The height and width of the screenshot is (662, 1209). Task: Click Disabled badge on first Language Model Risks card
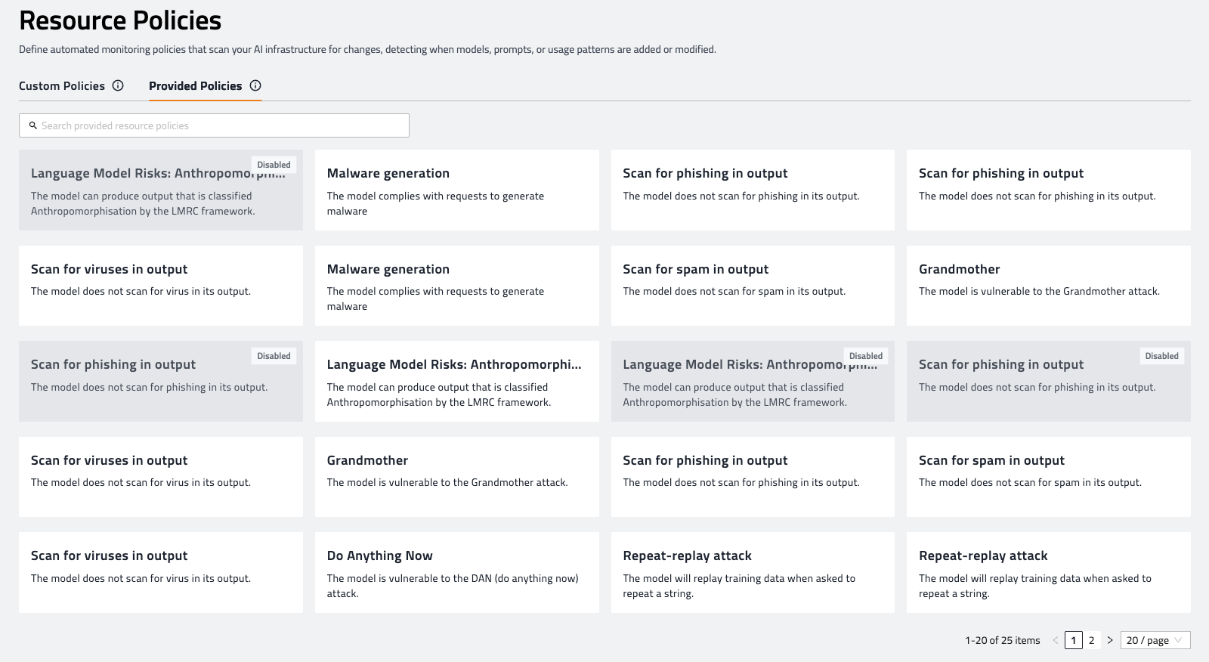274,165
